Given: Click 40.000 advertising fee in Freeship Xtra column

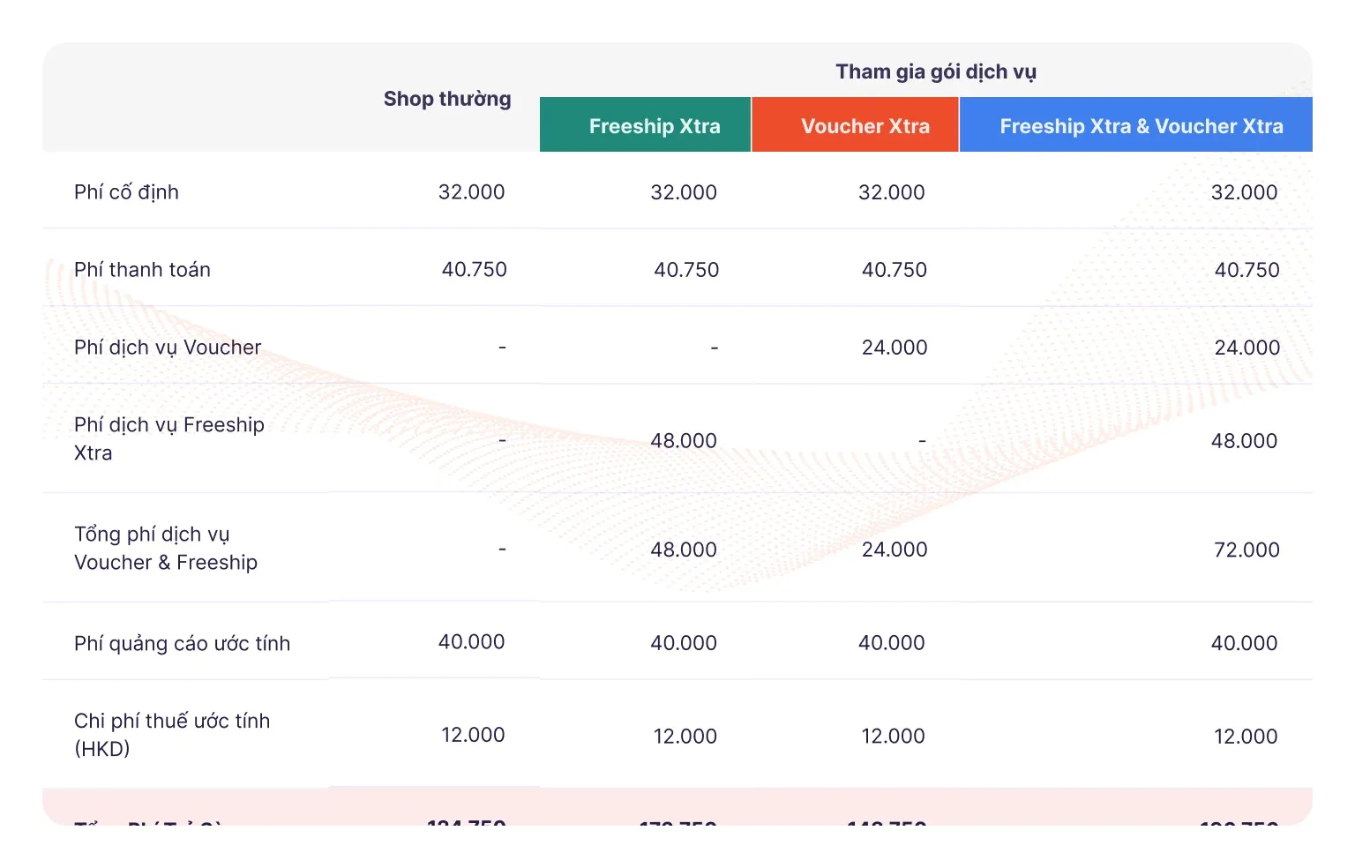Looking at the screenshot, I should pyautogui.click(x=683, y=643).
